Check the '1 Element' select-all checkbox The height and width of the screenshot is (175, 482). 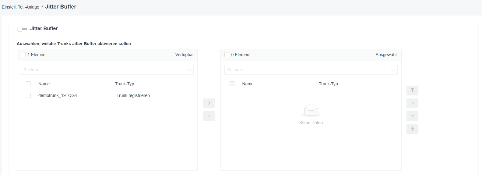23,55
